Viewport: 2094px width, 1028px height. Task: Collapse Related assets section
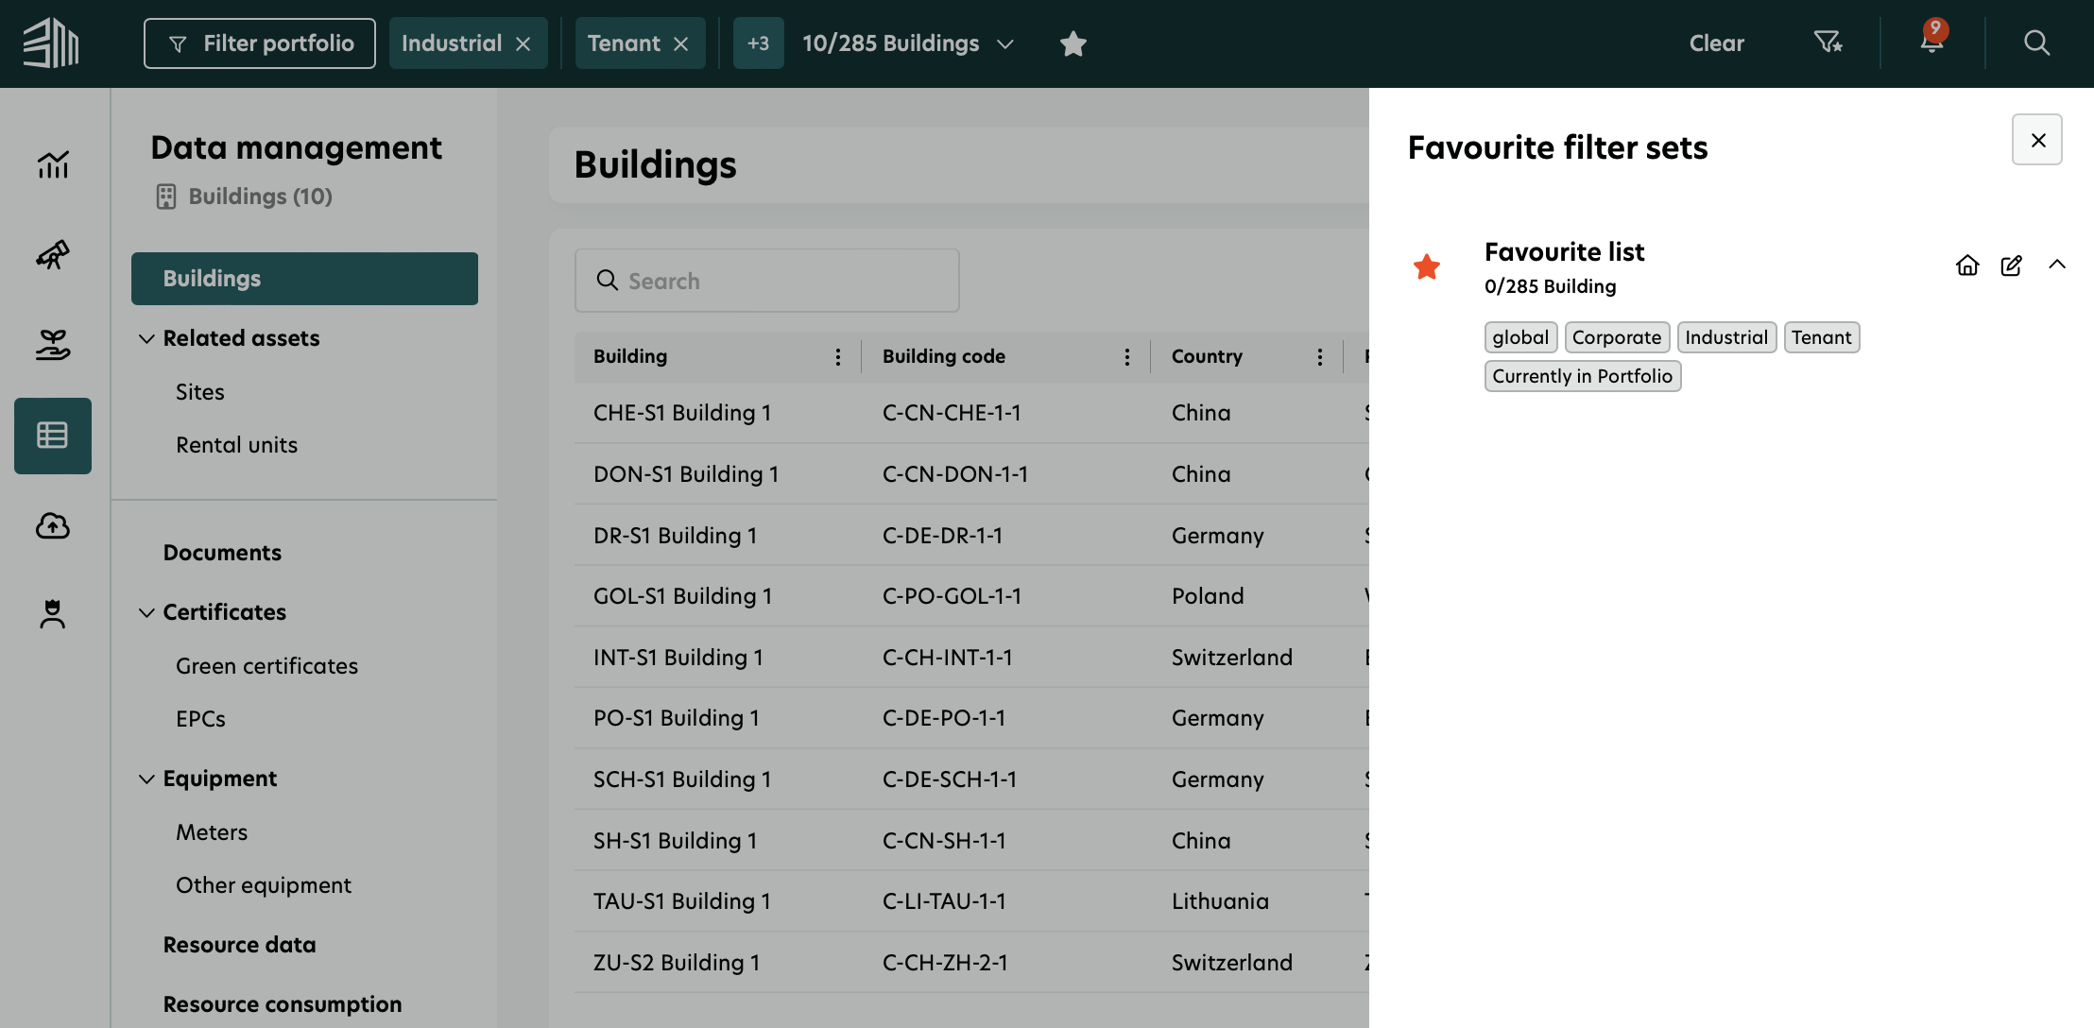146,338
